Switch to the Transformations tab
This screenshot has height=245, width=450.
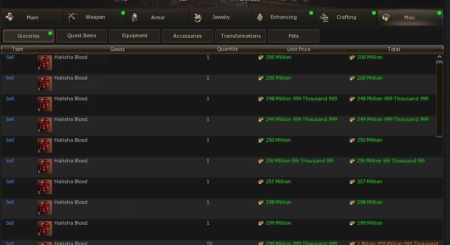pos(241,36)
